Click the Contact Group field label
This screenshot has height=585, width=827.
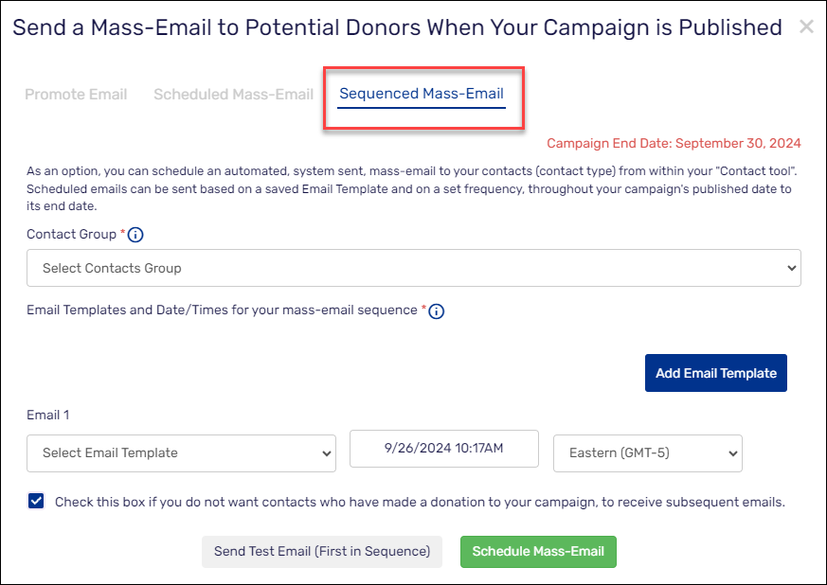click(x=71, y=234)
